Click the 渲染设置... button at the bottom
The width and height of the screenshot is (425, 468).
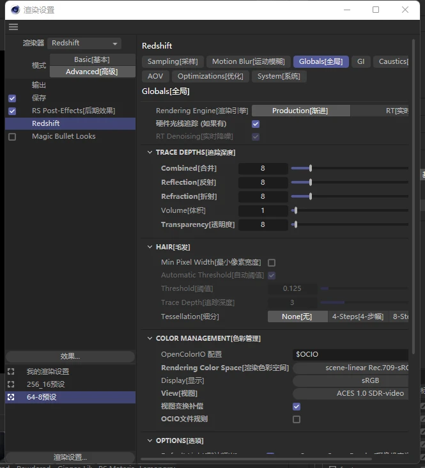pyautogui.click(x=70, y=457)
